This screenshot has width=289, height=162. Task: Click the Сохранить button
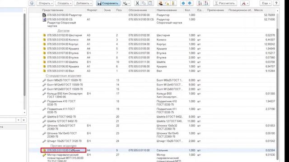click(x=108, y=3)
